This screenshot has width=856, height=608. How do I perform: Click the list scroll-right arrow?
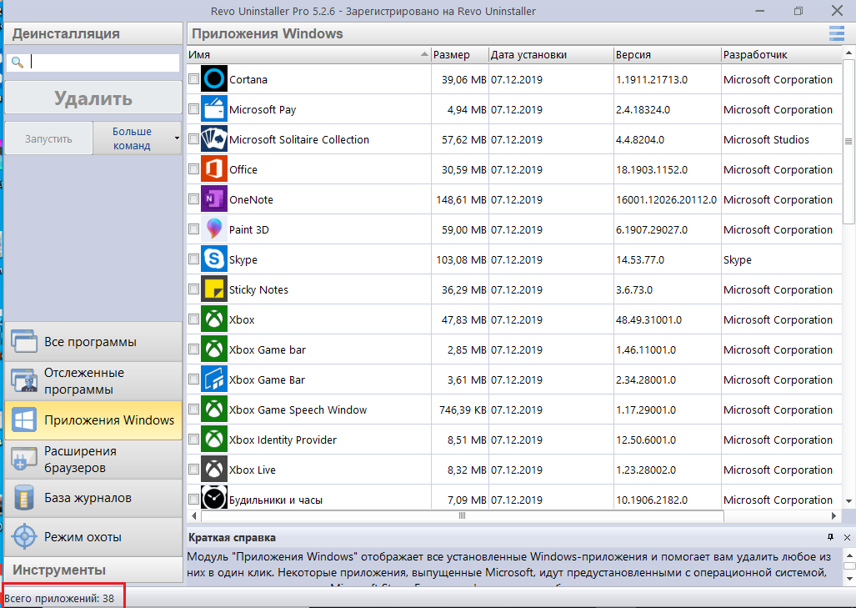833,515
